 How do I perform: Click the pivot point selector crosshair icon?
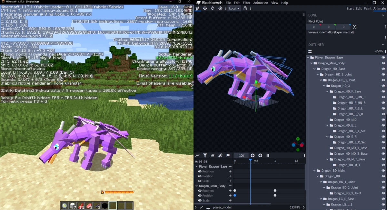(x=354, y=27)
